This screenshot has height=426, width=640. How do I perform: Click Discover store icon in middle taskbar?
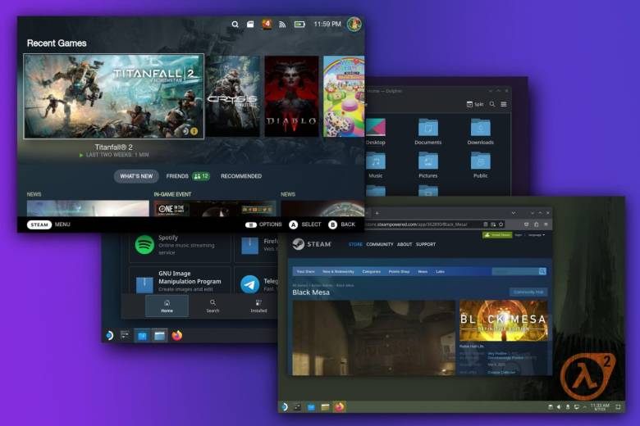pos(142,336)
